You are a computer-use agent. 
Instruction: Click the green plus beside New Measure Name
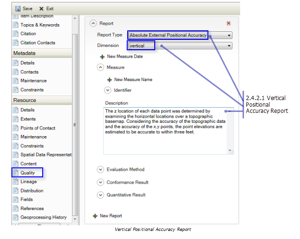[110, 80]
